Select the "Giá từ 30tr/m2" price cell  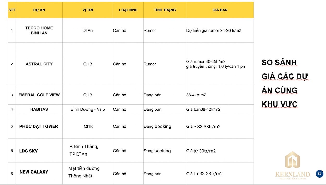(201, 151)
